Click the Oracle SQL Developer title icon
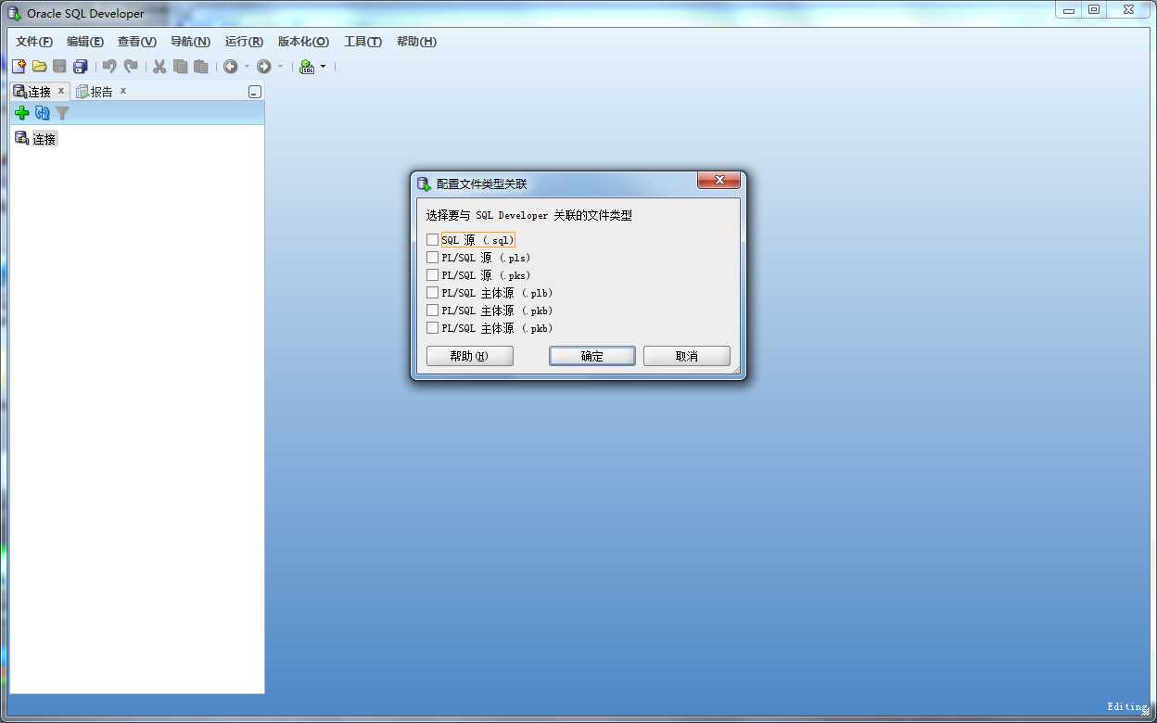The width and height of the screenshot is (1157, 723). point(15,13)
